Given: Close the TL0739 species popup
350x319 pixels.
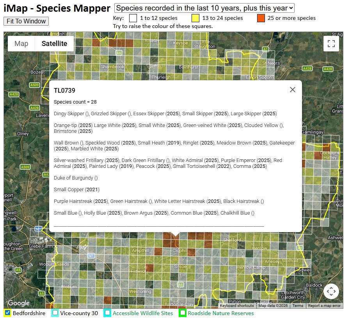Looking at the screenshot, I should [x=292, y=90].
